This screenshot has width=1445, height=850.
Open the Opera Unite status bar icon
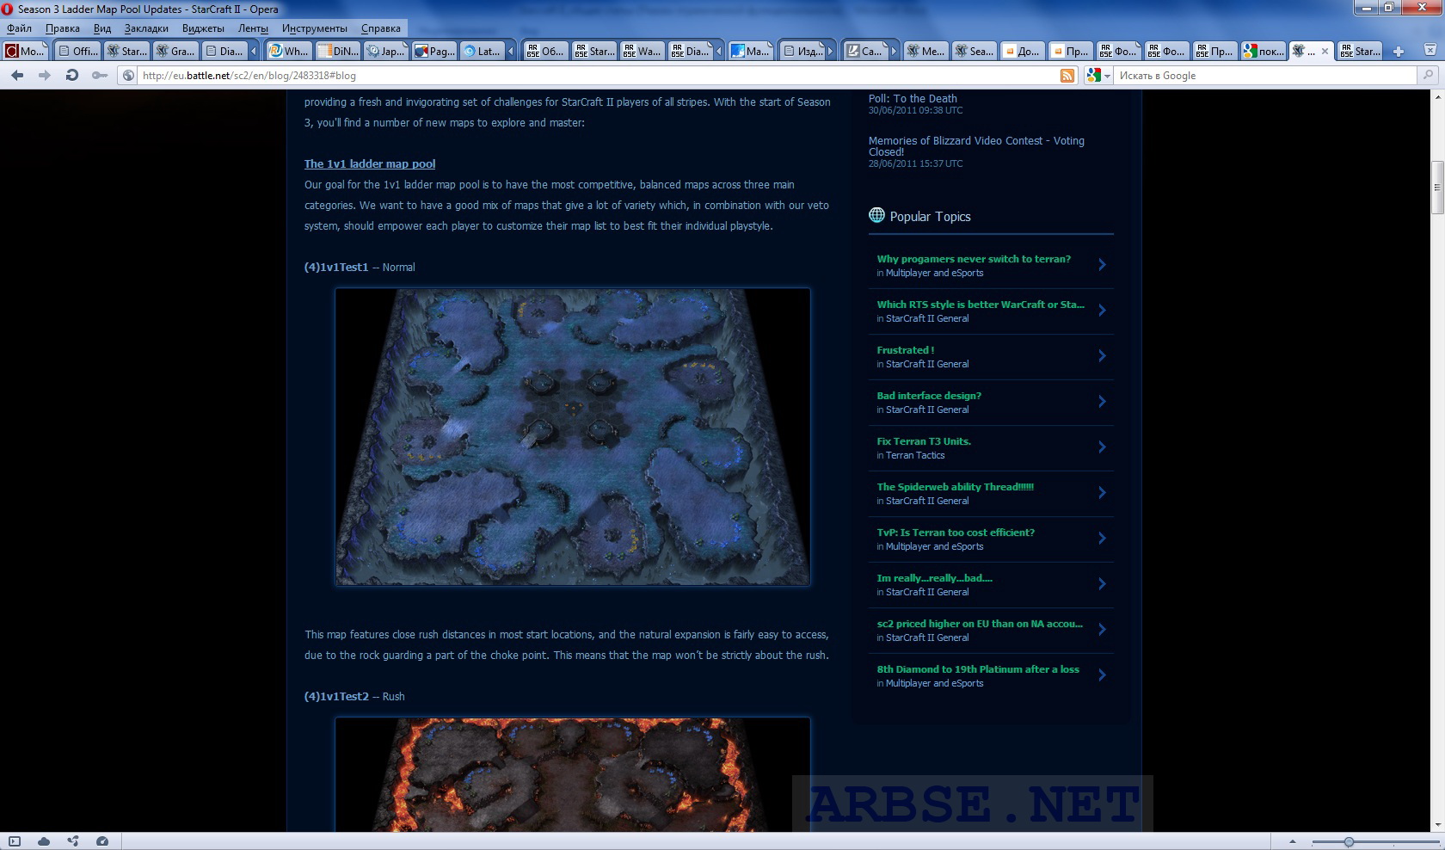[73, 841]
